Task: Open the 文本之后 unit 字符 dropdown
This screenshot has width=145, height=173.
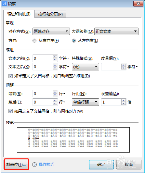Action: (64, 67)
